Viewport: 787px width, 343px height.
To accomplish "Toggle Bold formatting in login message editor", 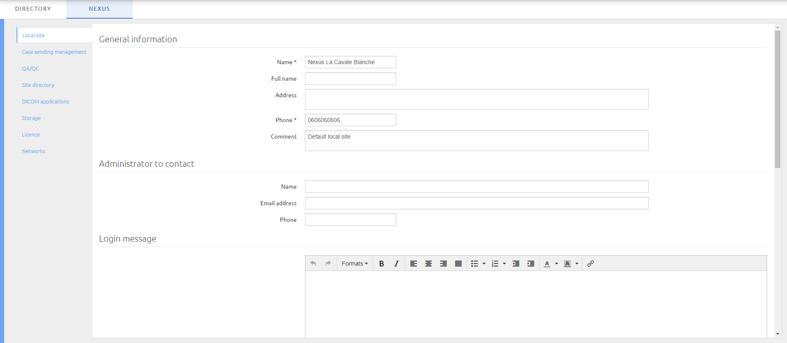I will [x=382, y=264].
